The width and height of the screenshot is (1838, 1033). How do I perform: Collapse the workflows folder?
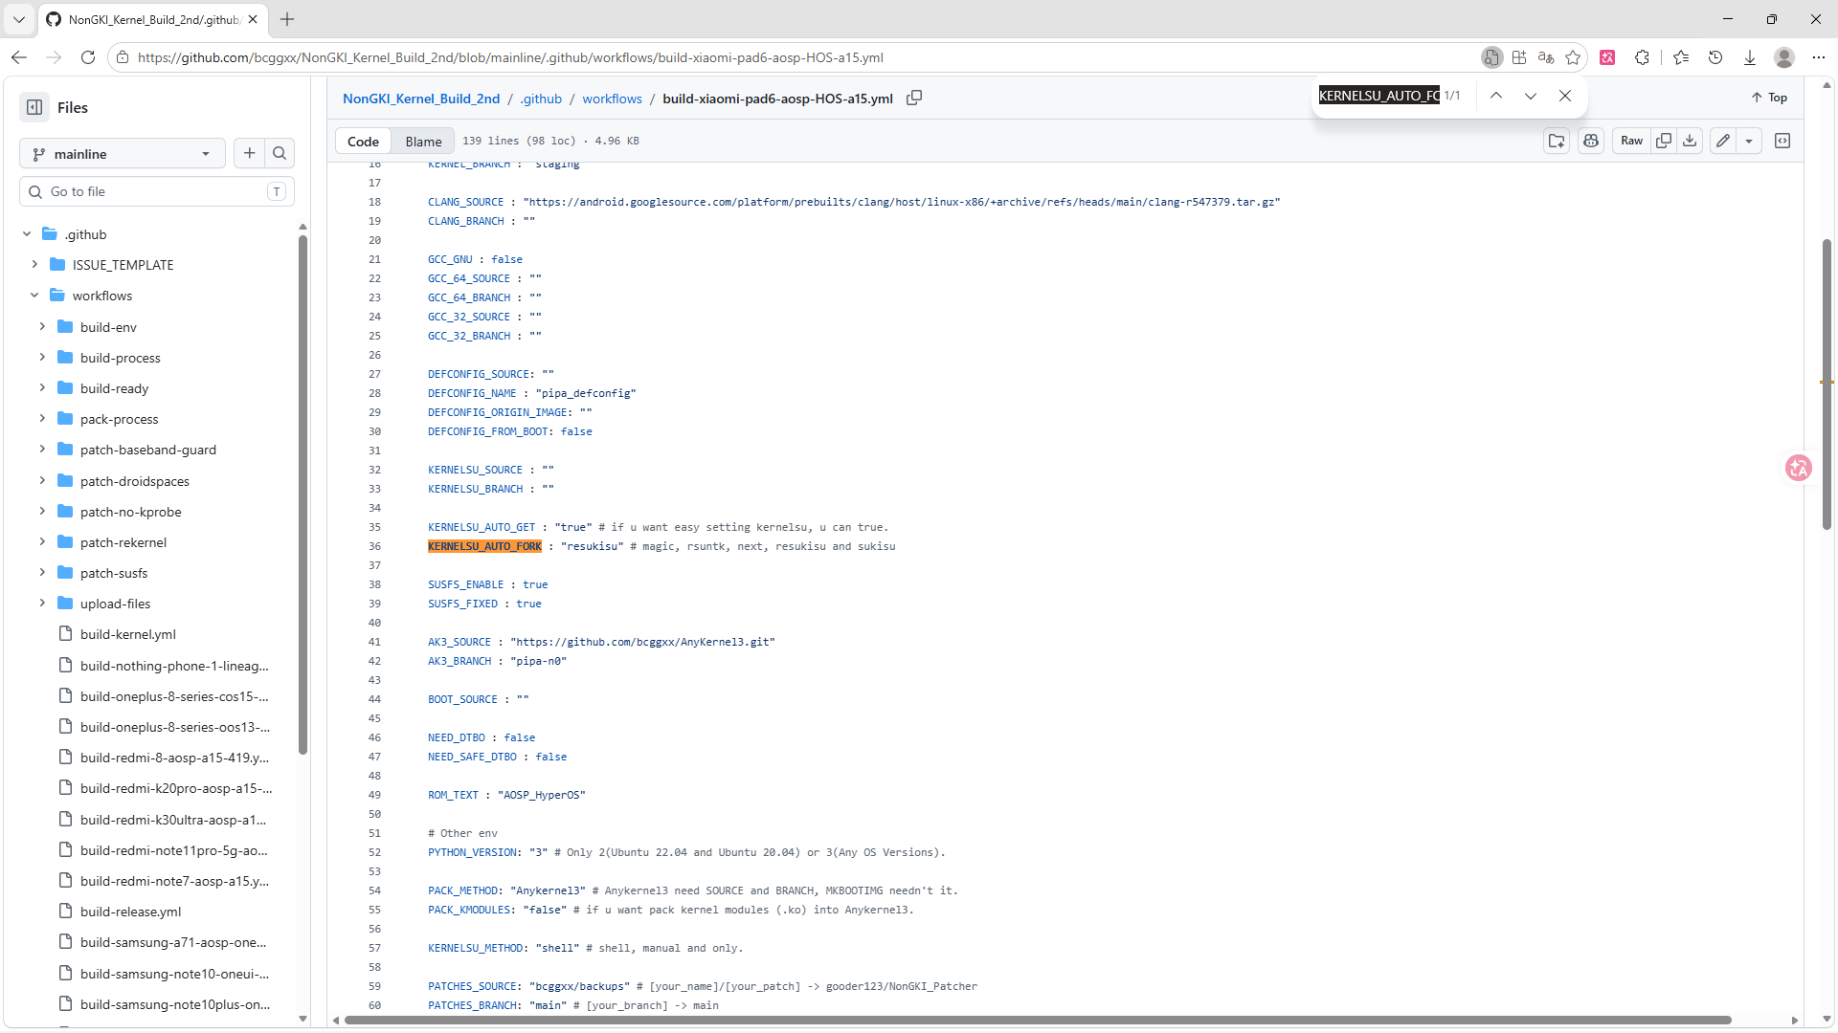(34, 296)
